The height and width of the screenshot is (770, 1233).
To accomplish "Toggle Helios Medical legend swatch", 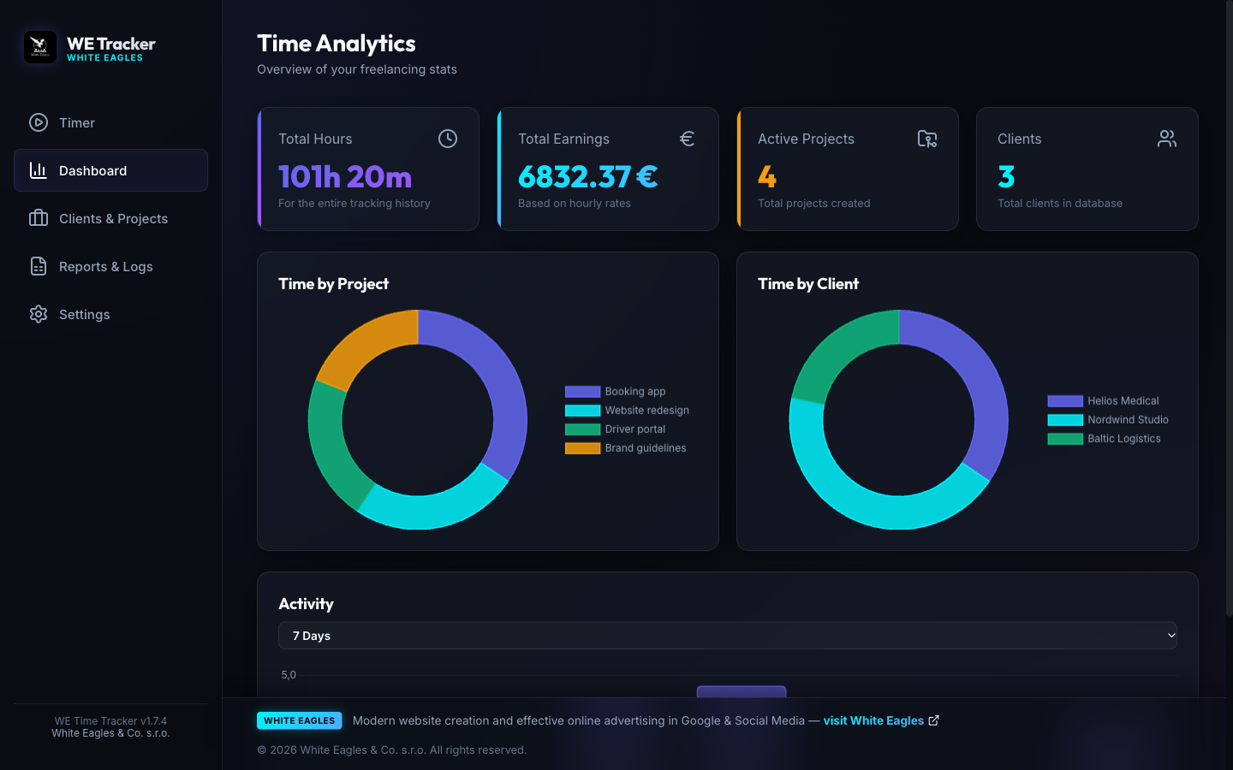I will point(1065,401).
